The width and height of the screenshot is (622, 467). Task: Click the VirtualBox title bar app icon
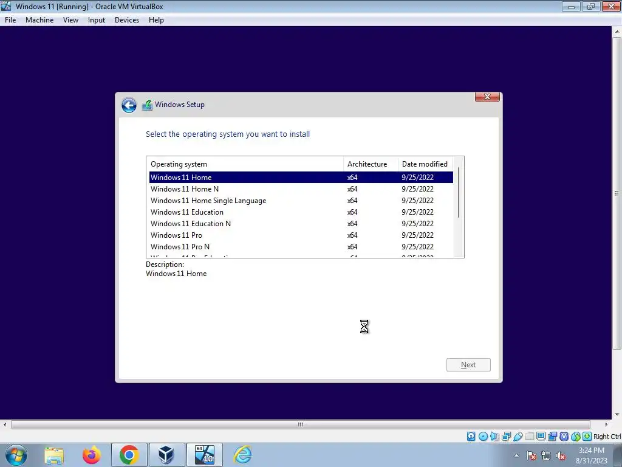tap(6, 6)
